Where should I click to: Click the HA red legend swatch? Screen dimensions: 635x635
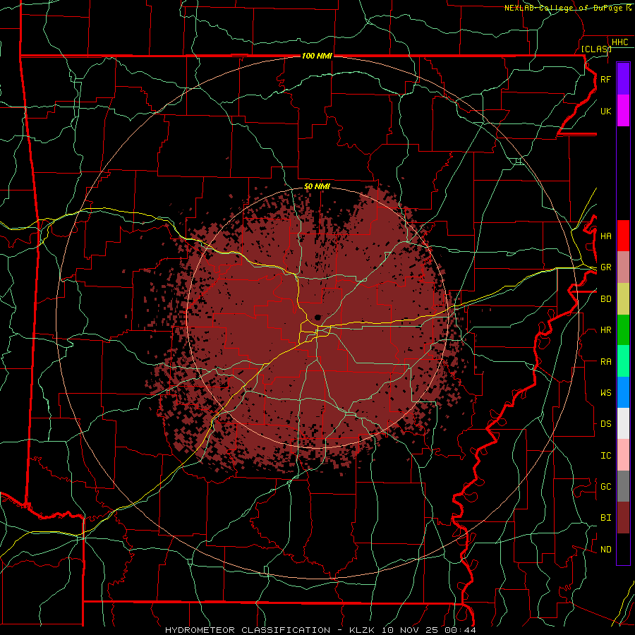click(623, 236)
